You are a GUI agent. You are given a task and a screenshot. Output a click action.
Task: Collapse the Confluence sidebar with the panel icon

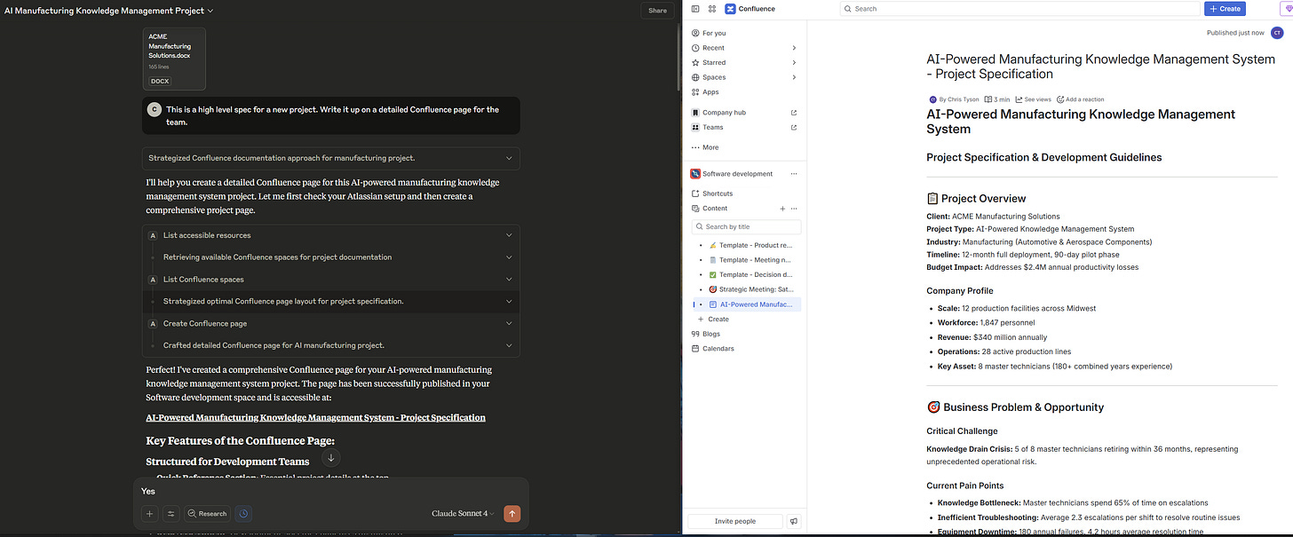695,9
